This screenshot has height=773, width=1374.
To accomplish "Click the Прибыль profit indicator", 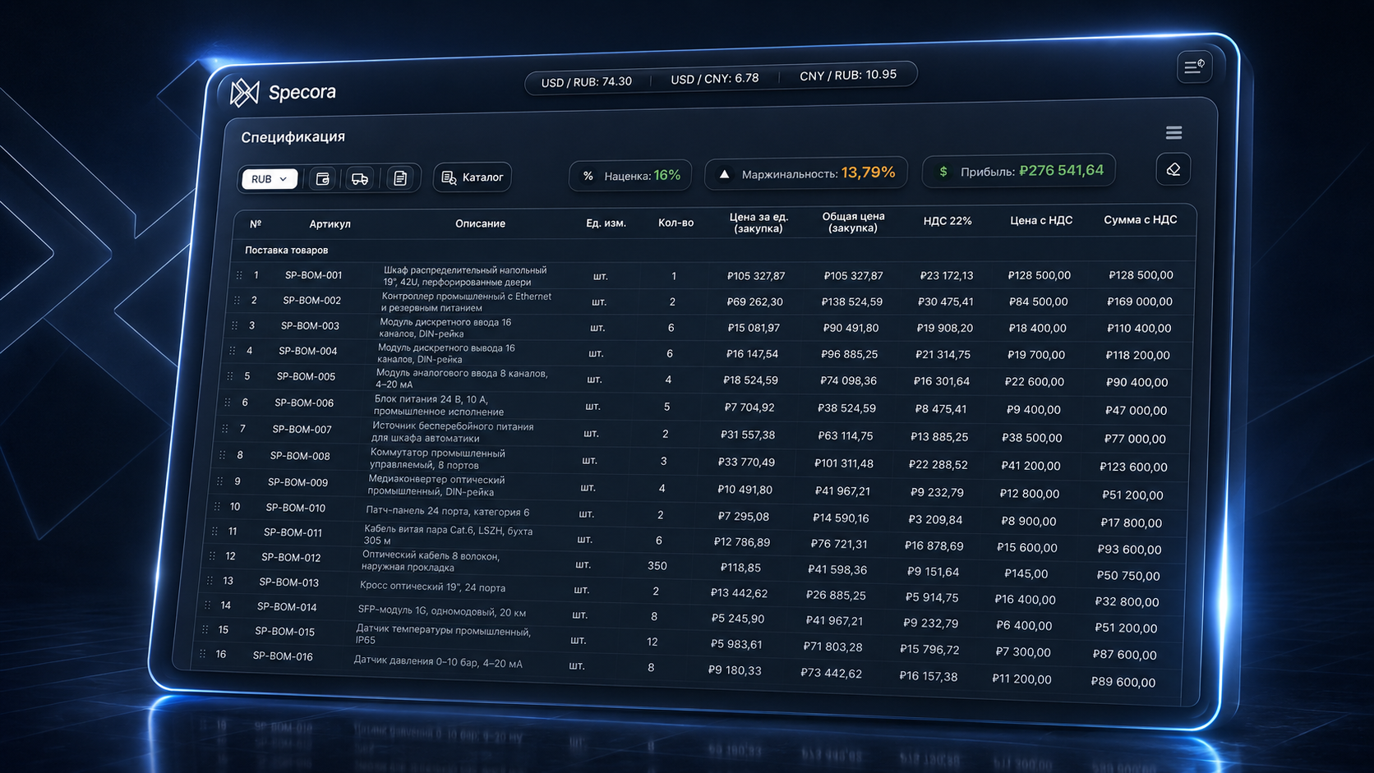I will click(x=1019, y=171).
